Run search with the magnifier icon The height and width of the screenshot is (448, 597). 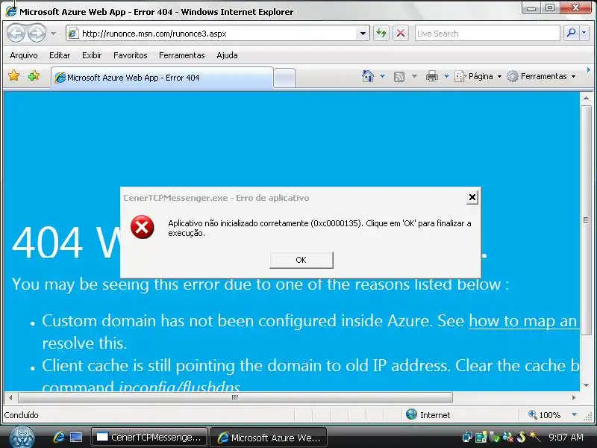coord(571,33)
